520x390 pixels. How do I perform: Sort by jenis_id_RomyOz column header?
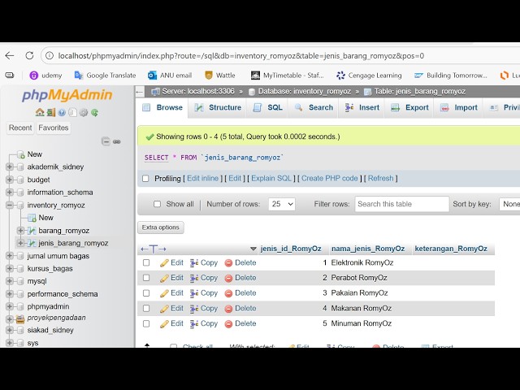[x=291, y=249]
